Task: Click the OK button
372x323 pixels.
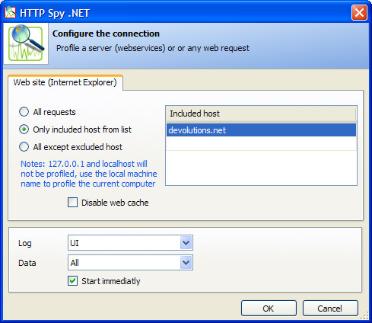Action: coord(269,309)
